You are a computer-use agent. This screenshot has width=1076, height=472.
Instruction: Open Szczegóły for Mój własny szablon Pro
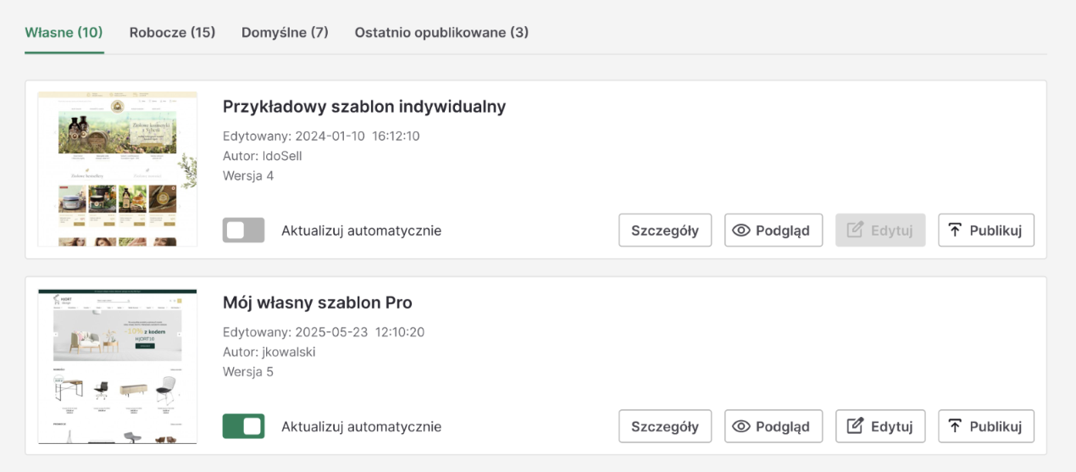point(665,426)
